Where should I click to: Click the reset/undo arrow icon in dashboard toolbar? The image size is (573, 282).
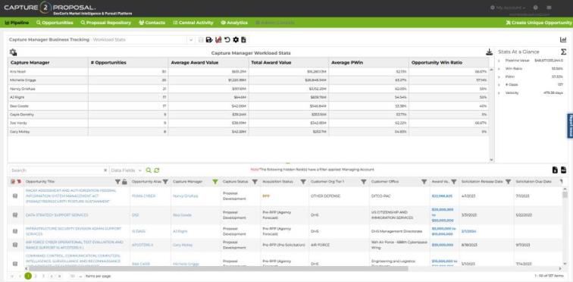(x=227, y=40)
